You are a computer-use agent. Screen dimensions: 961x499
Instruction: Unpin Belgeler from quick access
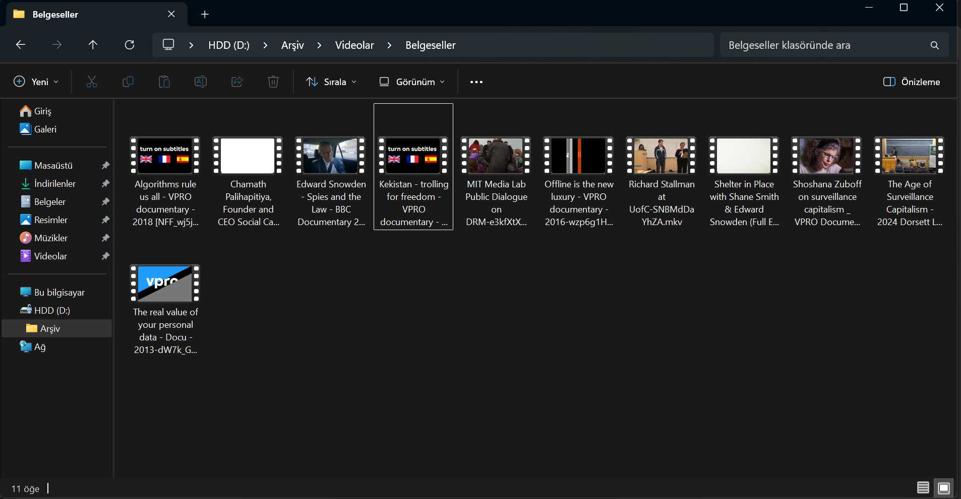coord(105,201)
